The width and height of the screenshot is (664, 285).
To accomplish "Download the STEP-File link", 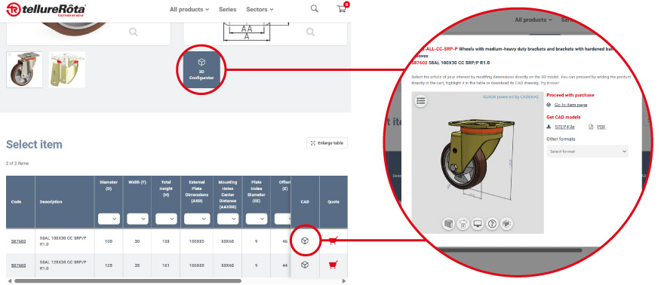I will [x=564, y=127].
